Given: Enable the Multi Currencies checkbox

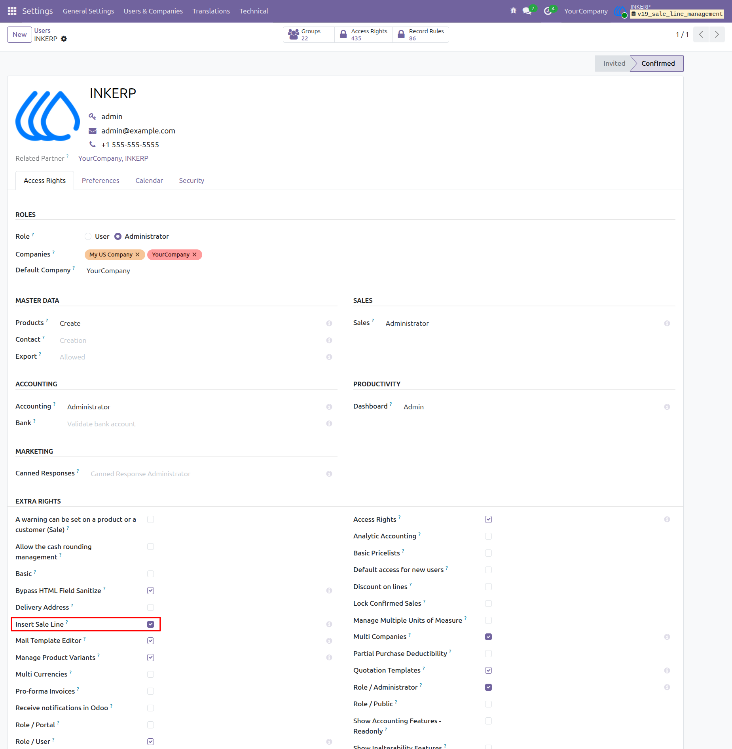Looking at the screenshot, I should (x=150, y=675).
